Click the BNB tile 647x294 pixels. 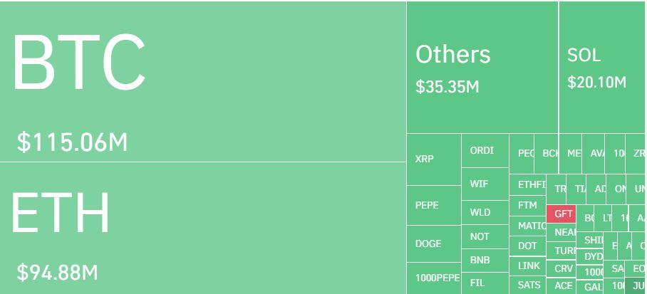485,261
